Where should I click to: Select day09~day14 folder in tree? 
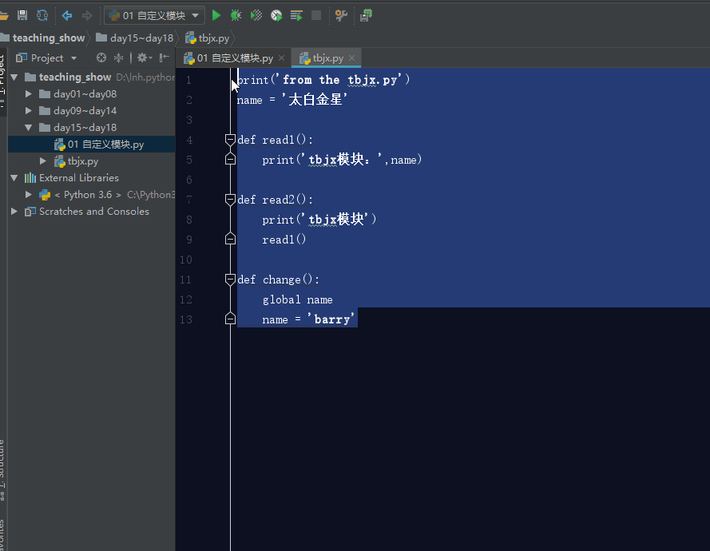(x=85, y=111)
